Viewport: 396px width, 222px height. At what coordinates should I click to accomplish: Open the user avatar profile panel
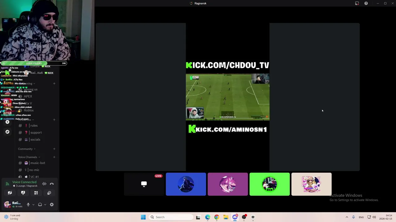[7, 204]
